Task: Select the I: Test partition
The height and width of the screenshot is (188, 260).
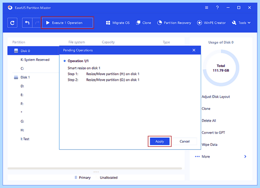Action: point(25,139)
